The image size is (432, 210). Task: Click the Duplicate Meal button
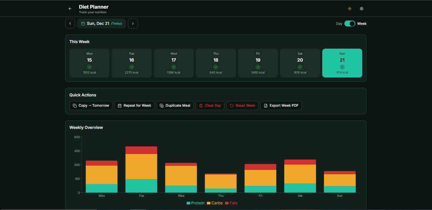pyautogui.click(x=175, y=105)
